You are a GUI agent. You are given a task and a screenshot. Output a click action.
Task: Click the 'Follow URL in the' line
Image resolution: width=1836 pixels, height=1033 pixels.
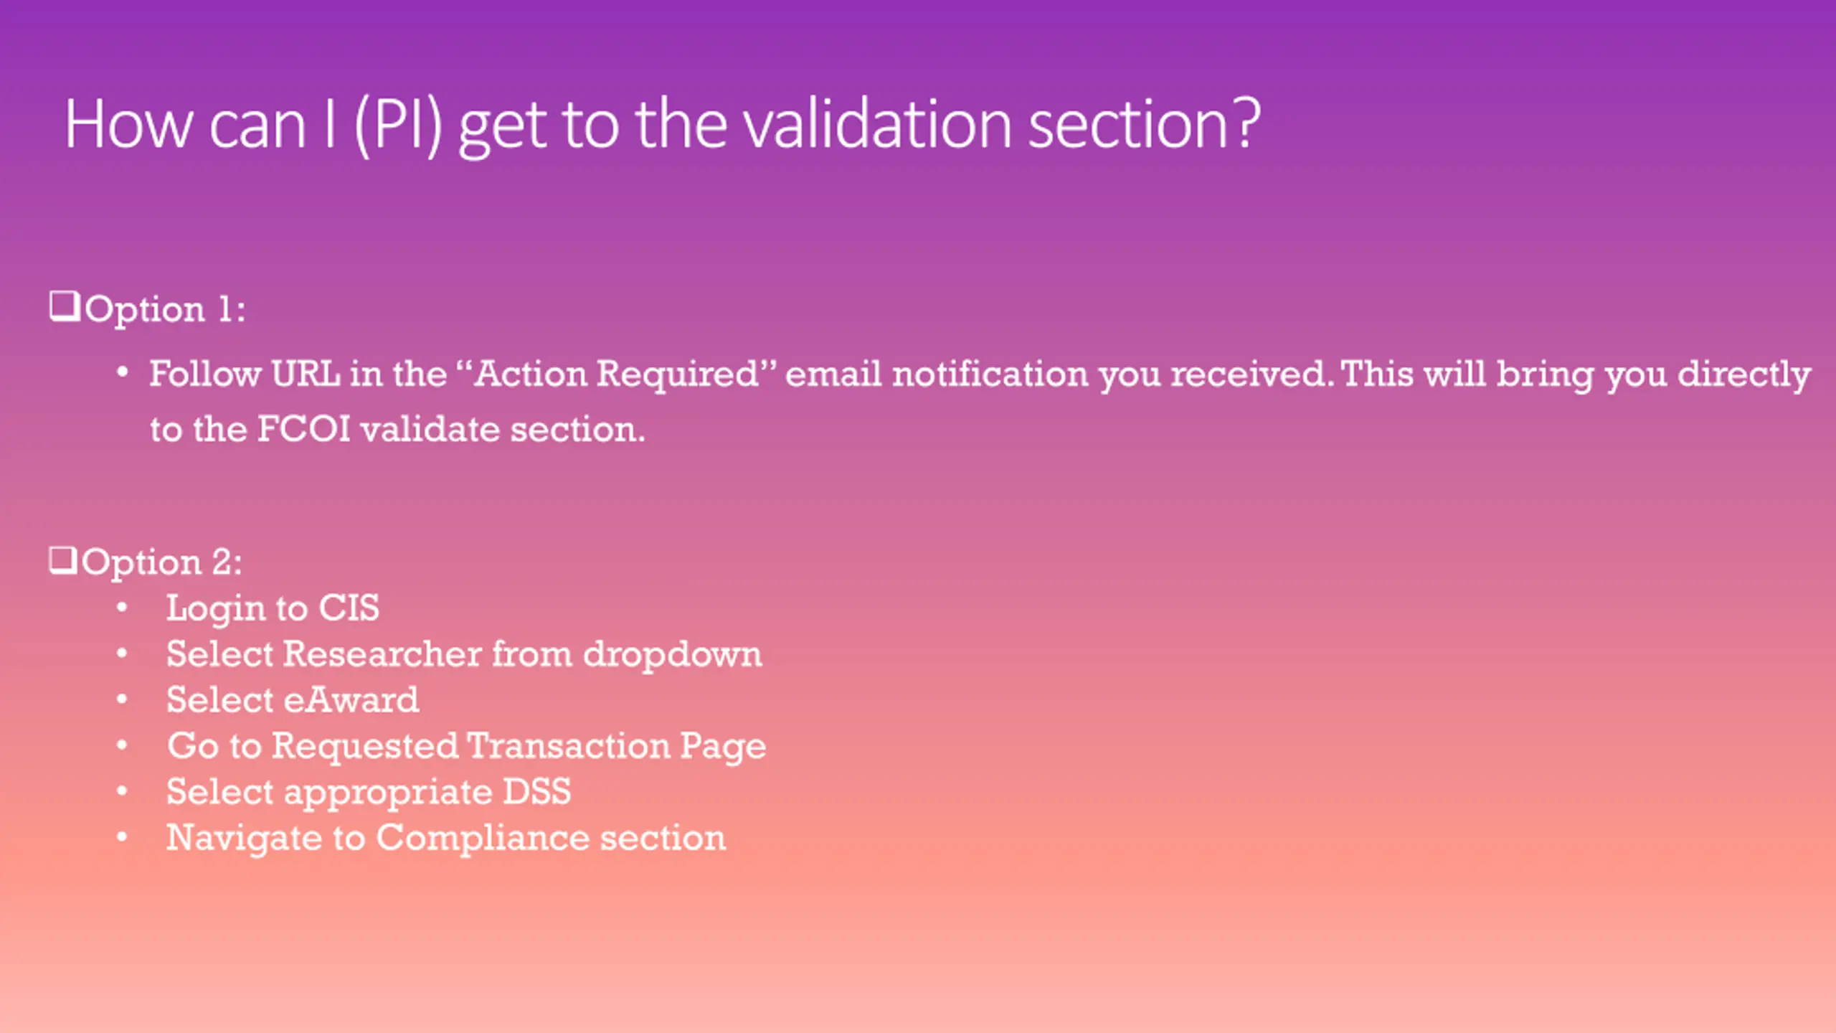(980, 374)
